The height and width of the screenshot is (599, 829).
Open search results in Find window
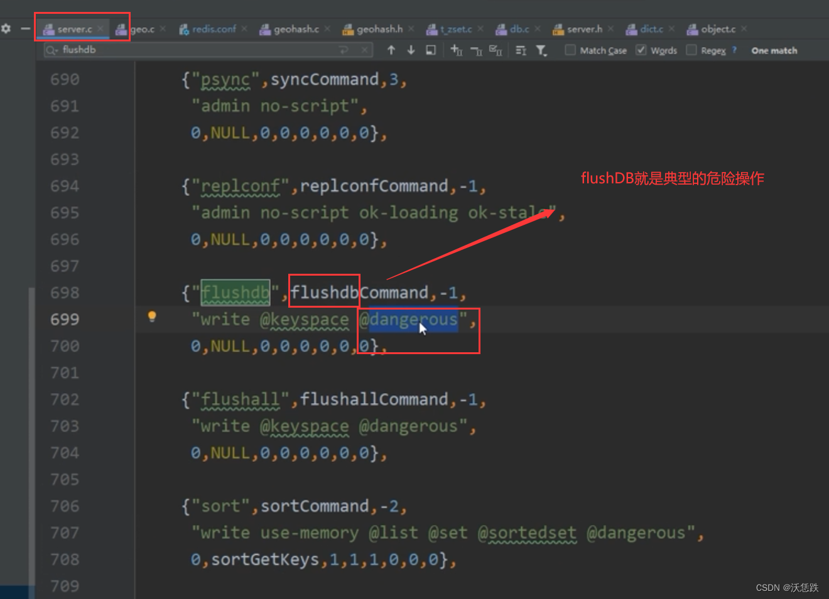tap(431, 50)
